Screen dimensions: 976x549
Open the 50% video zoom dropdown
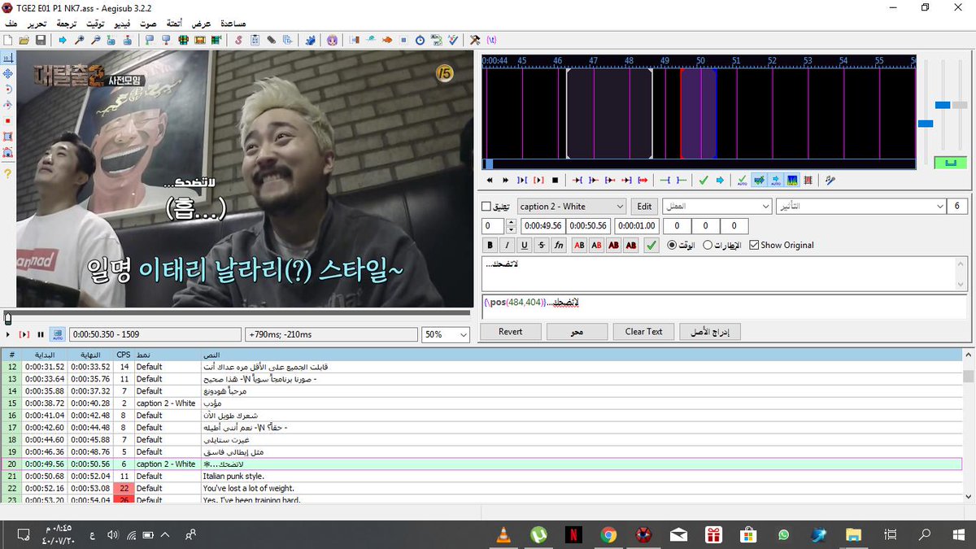pos(445,334)
